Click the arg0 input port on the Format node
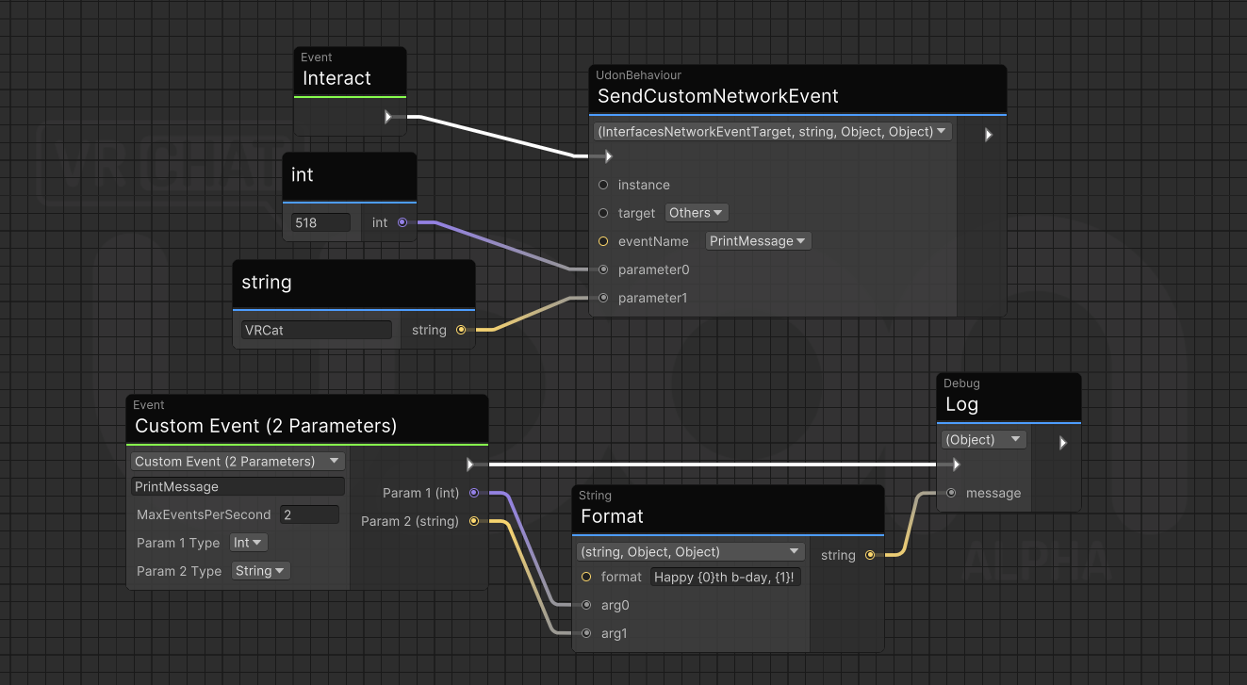This screenshot has height=685, width=1247. click(586, 605)
